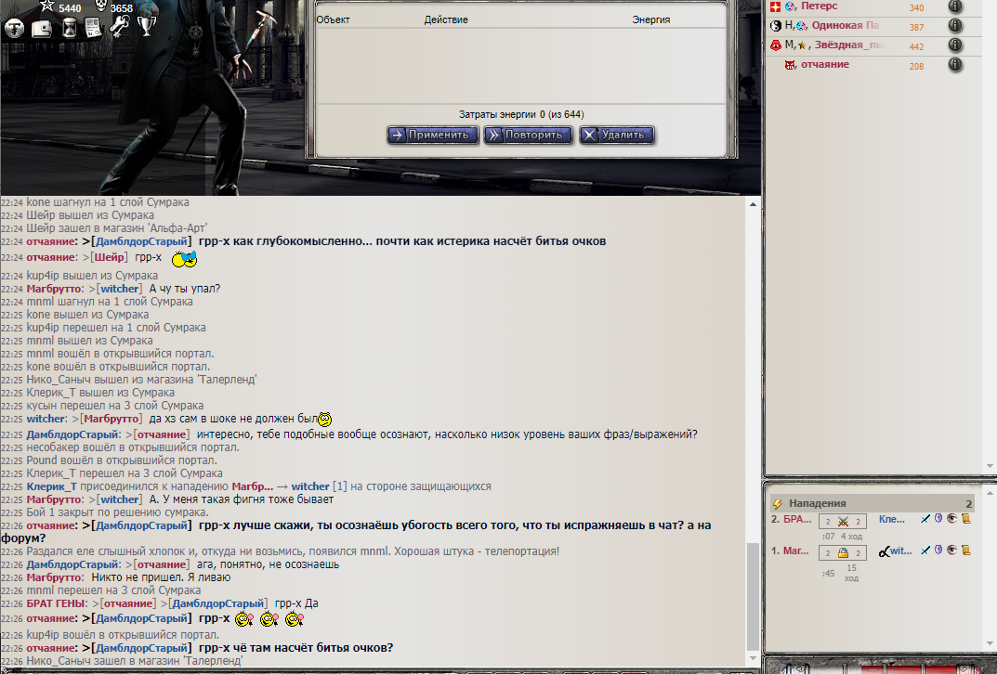
Task: Click the Энергия column header
Action: [x=651, y=19]
